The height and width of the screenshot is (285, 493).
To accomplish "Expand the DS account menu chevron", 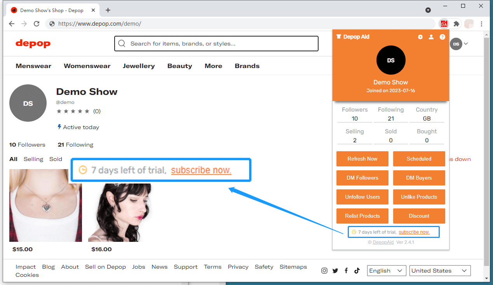I will click(x=466, y=44).
